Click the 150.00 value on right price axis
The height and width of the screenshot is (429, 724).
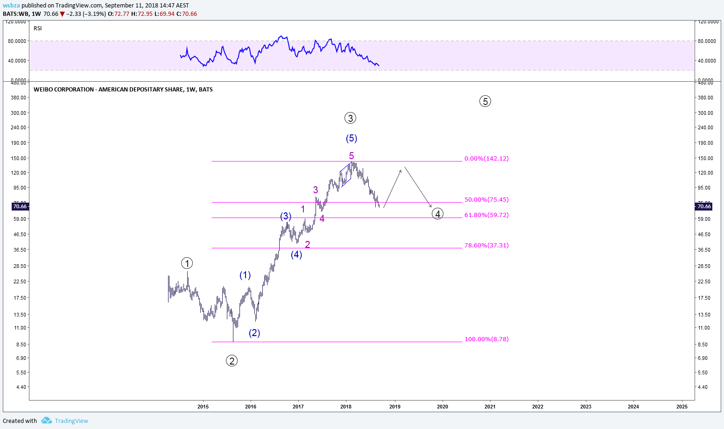pos(705,158)
